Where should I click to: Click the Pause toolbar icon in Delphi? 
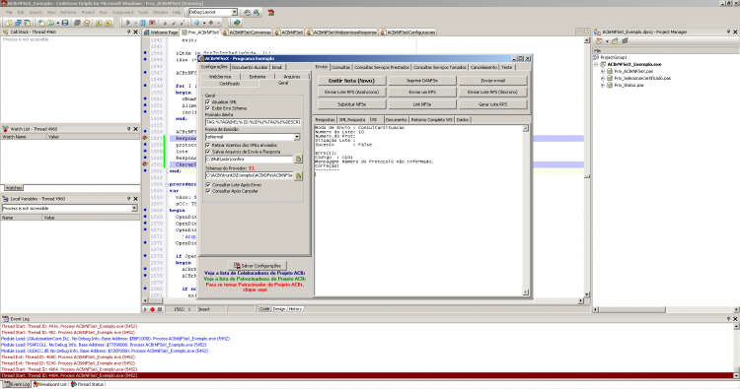tap(143, 23)
